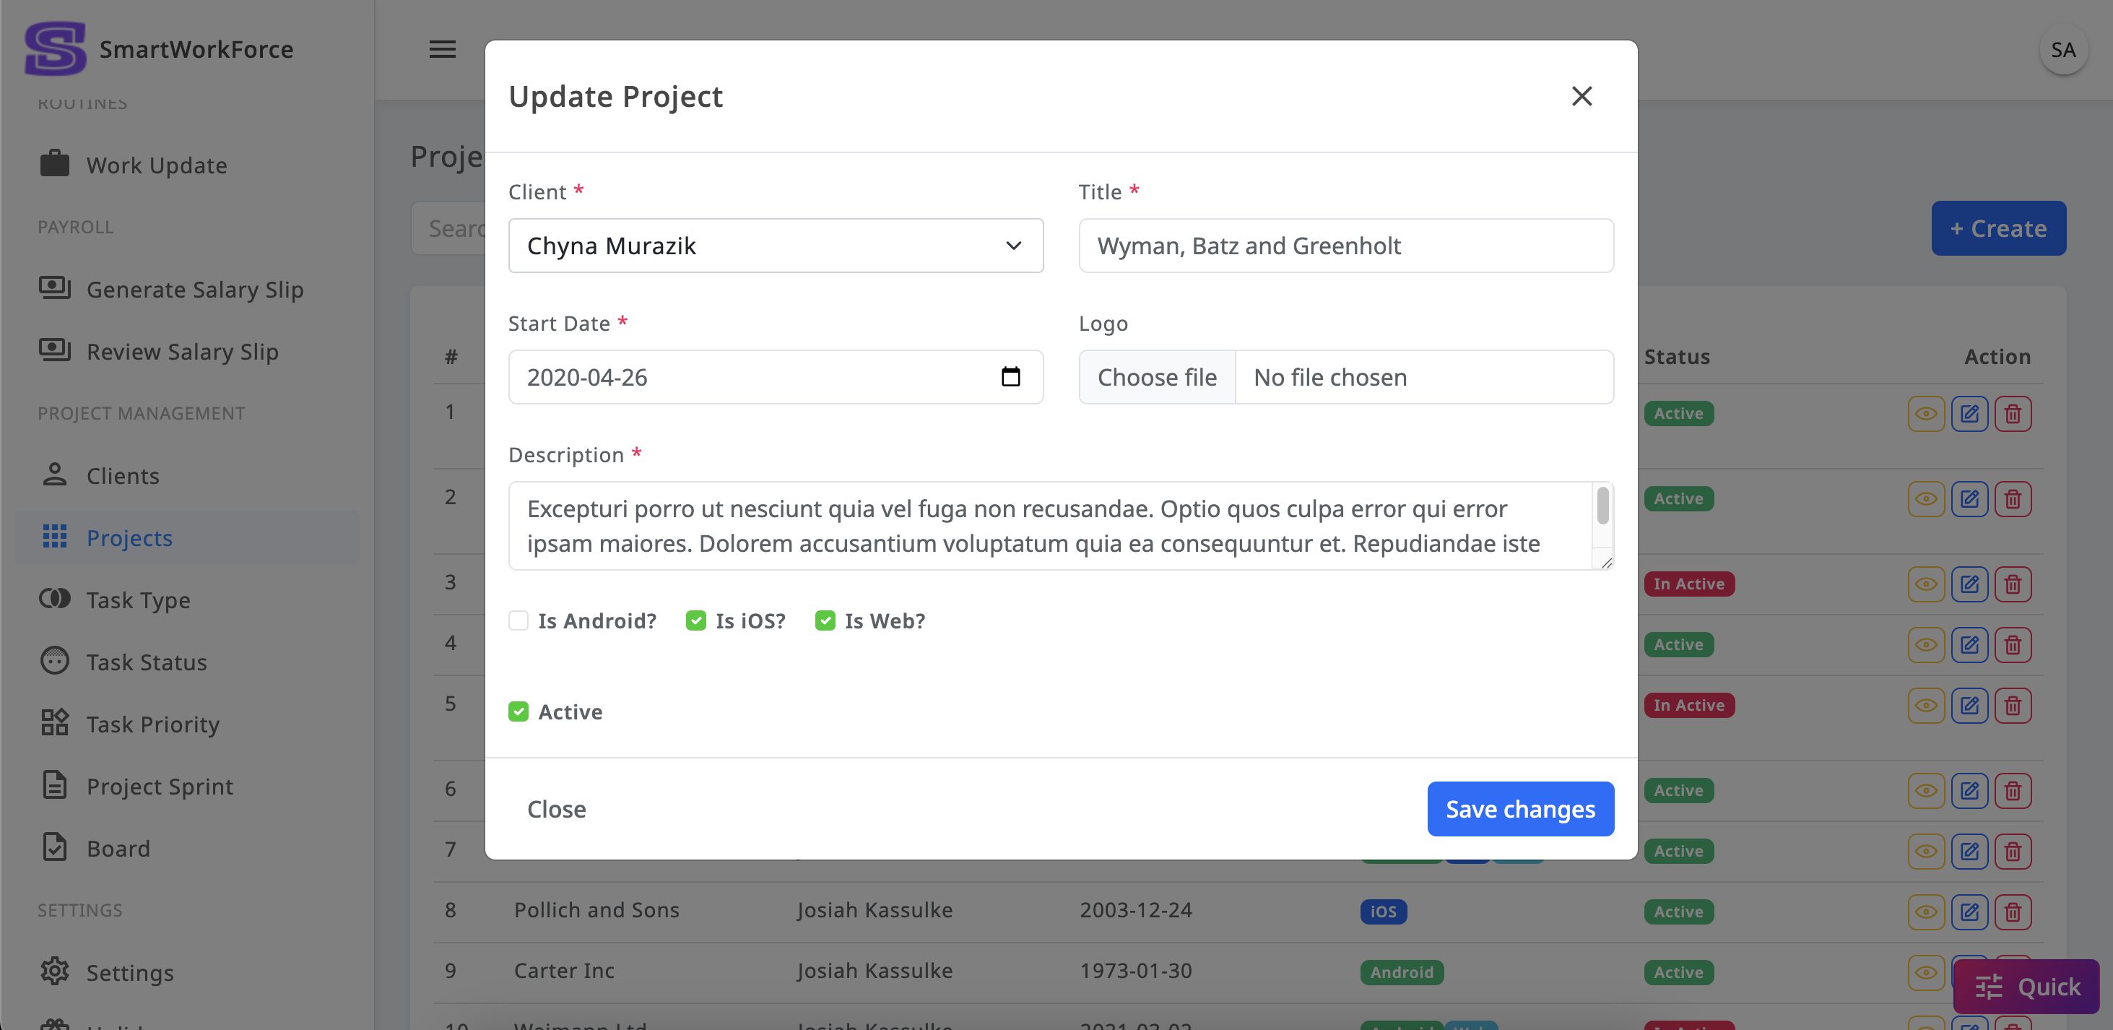Click the SmartWorkForce logo icon

point(55,49)
